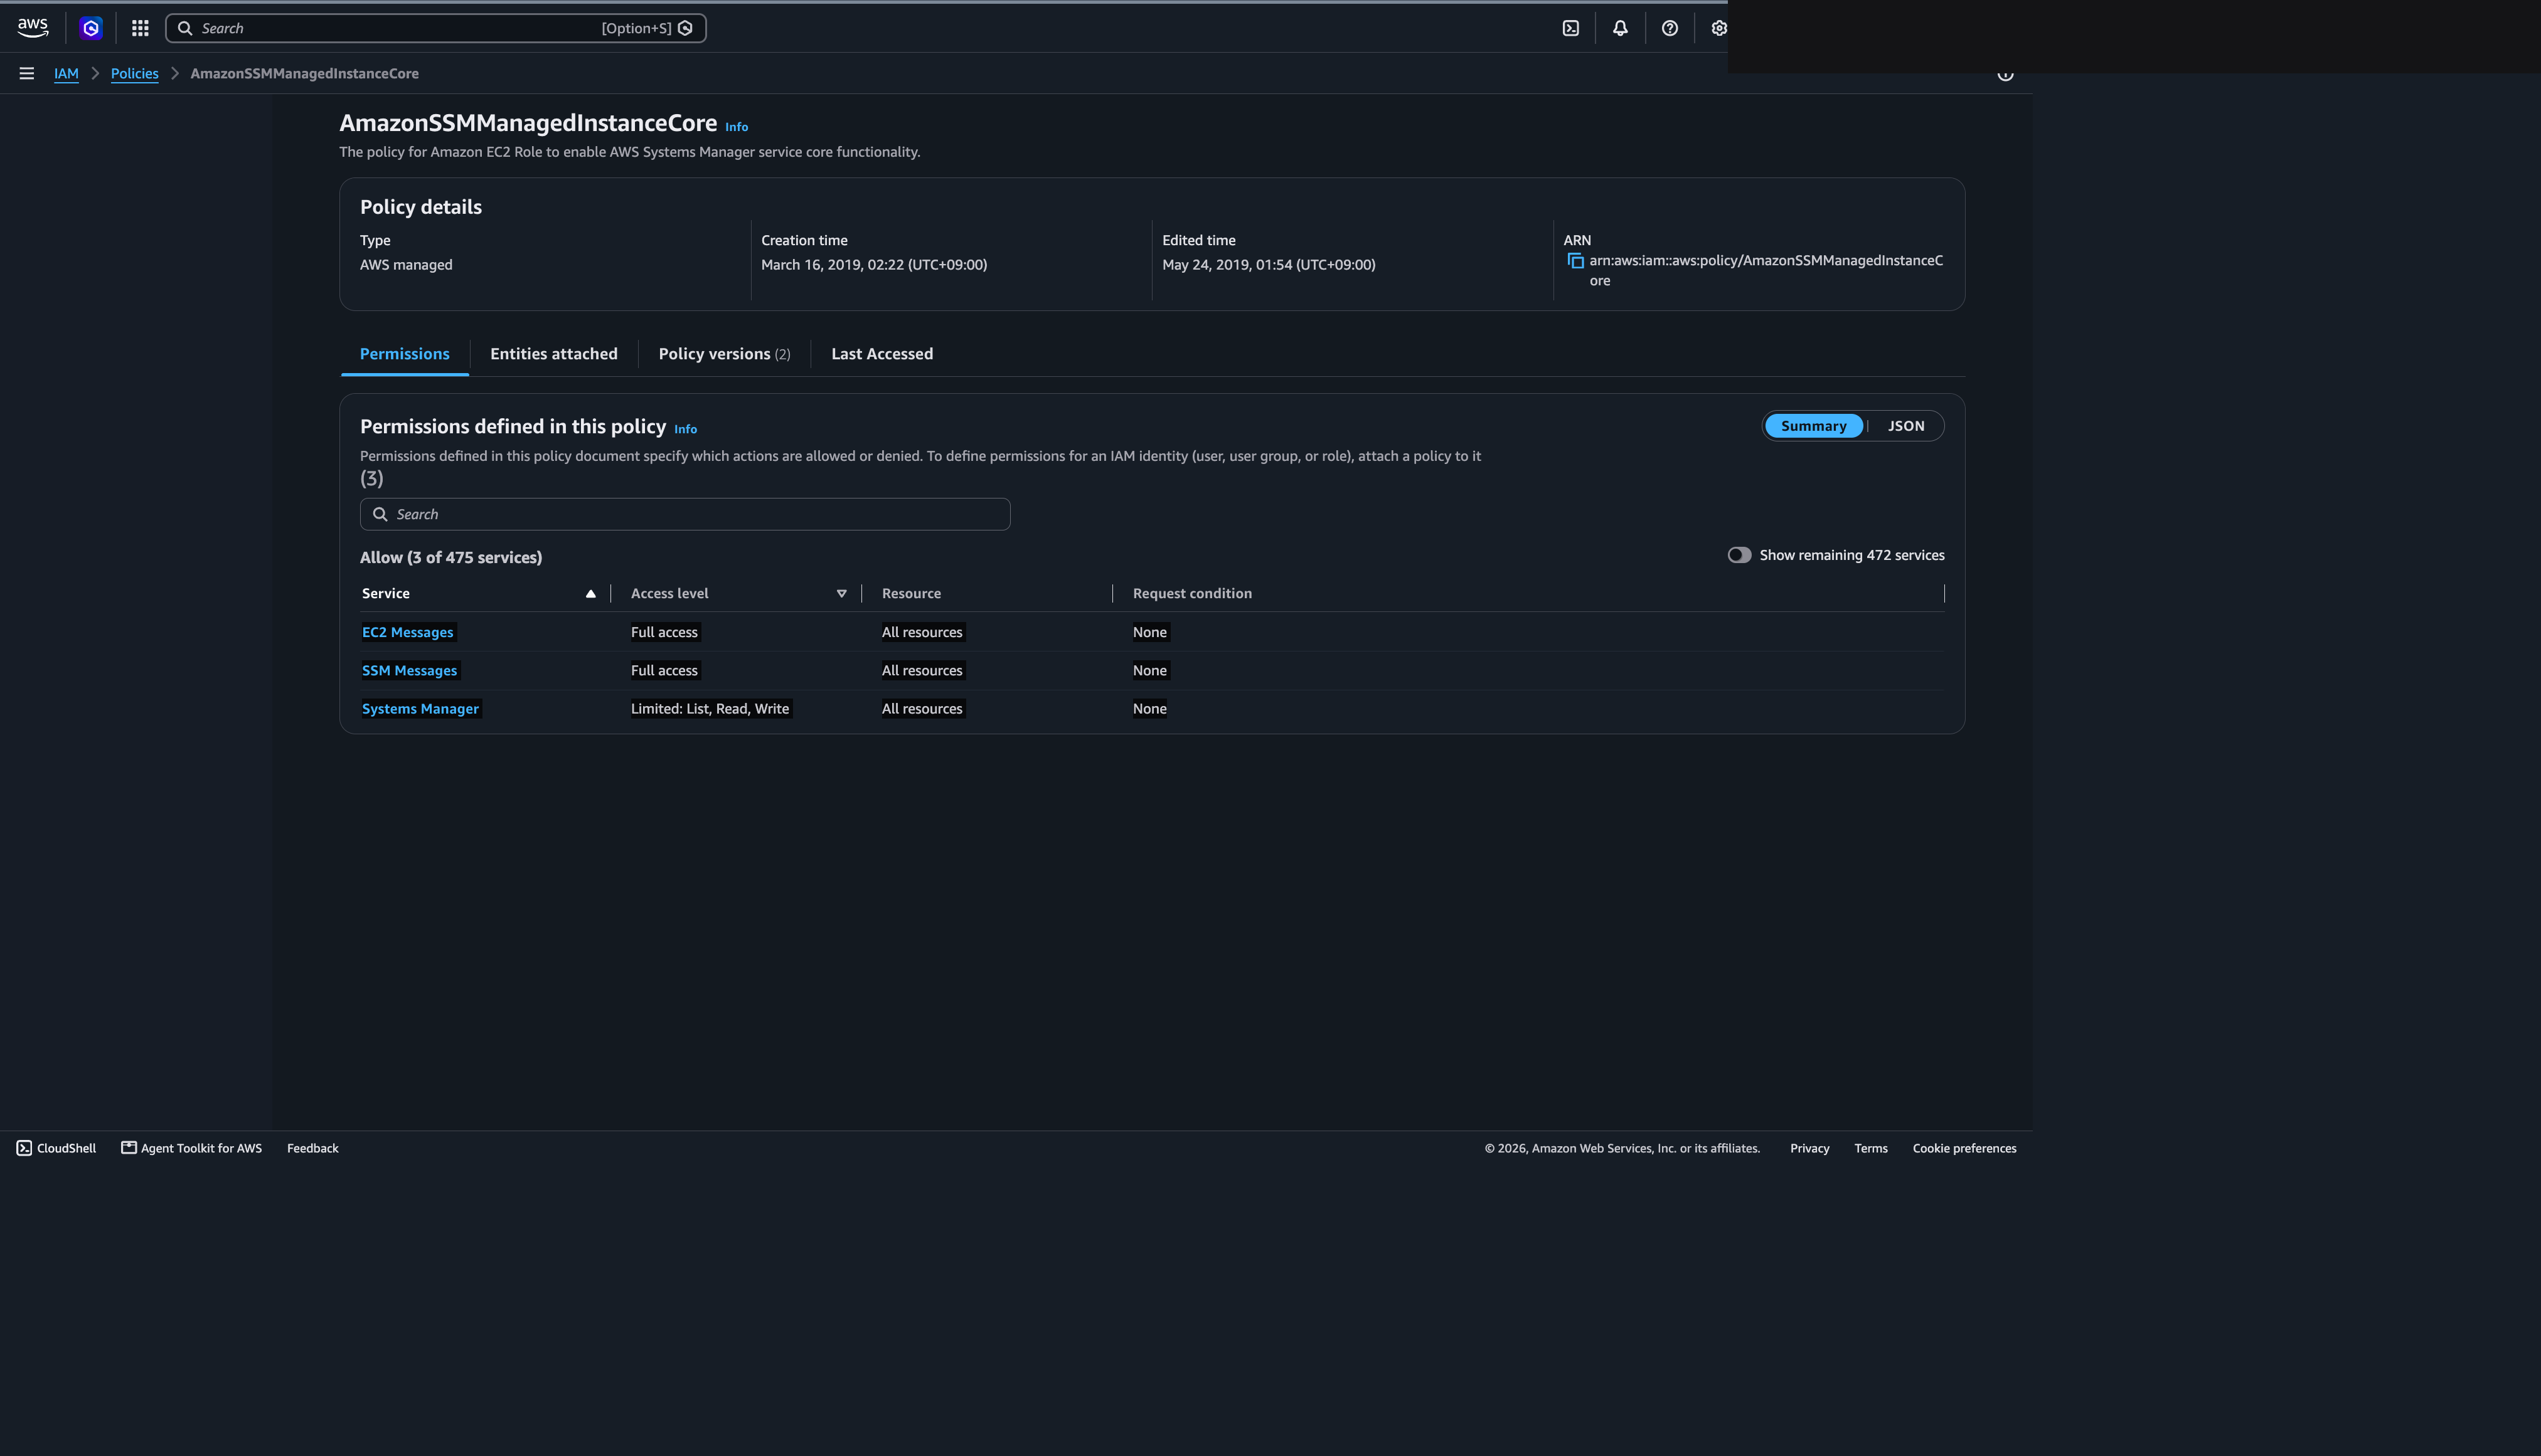Open Cookie preferences in footer
Viewport: 2541px width, 1456px height.
coord(1964,1148)
